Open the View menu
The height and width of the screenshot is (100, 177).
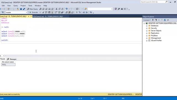(x=9, y=6)
